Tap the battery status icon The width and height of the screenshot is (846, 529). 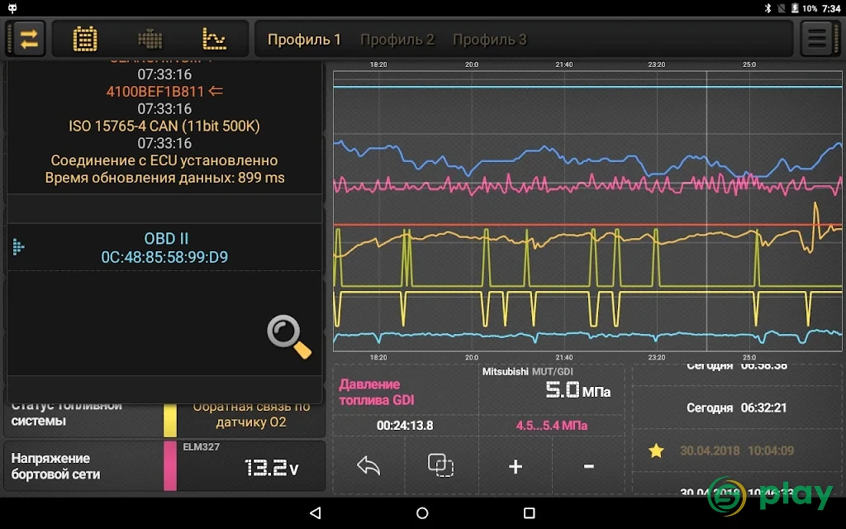pos(794,8)
